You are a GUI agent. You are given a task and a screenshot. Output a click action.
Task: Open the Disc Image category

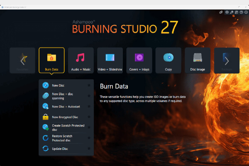pos(198,60)
